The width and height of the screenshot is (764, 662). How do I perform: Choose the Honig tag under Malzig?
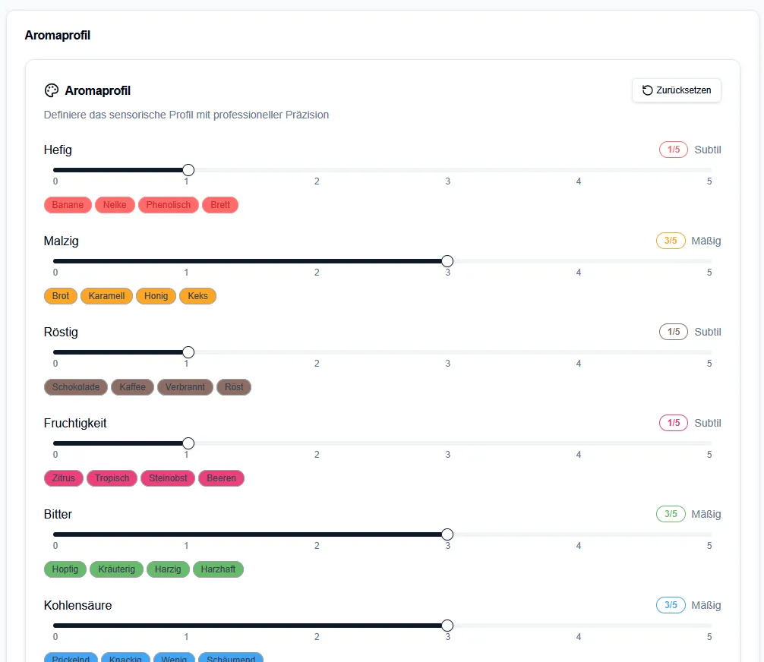coord(156,296)
